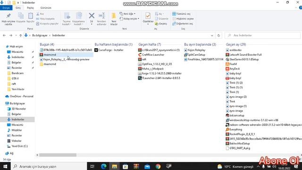Create a new folder with Yeni klasör
The width and height of the screenshot is (302, 170).
[x=114, y=19]
